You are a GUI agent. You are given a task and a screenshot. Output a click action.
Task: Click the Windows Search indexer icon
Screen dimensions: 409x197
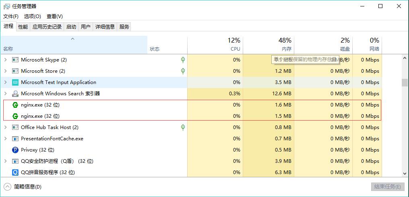[x=15, y=94]
